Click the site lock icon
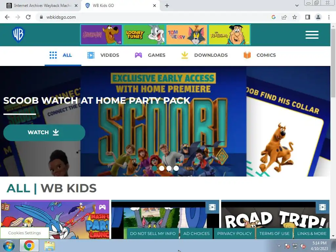Image resolution: width=336 pixels, height=252 pixels. click(x=41, y=17)
